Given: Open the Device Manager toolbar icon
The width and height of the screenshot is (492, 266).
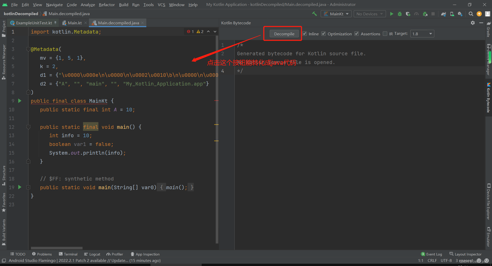Looking at the screenshot, I should tap(452, 14).
